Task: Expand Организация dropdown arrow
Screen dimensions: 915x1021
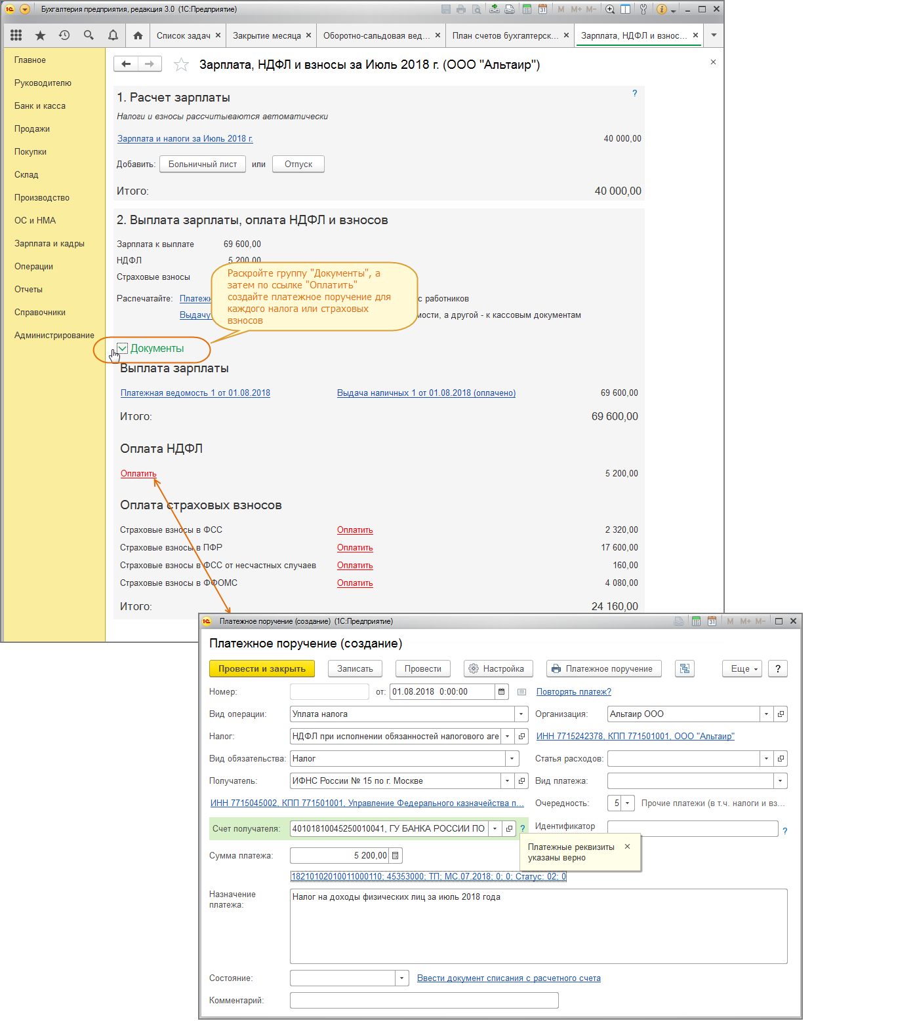Action: pyautogui.click(x=766, y=714)
